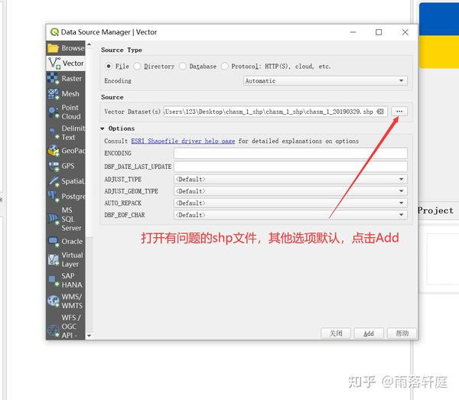The width and height of the screenshot is (459, 400).
Task: Browse for vector dataset with ... button
Action: pos(399,112)
